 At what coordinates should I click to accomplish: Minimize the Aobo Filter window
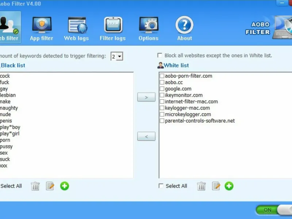click(x=282, y=3)
